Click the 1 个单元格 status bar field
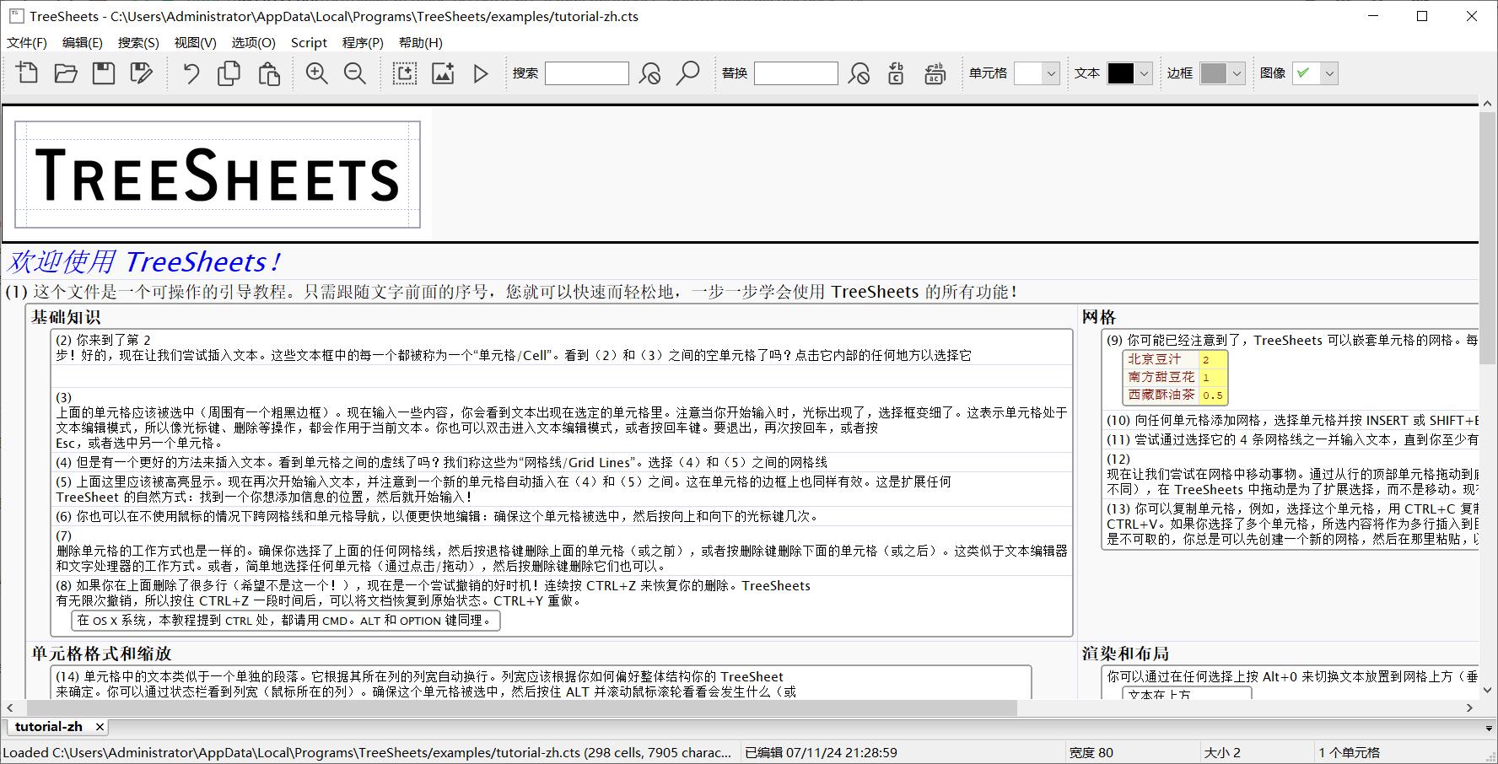The image size is (1498, 764). coord(1350,752)
